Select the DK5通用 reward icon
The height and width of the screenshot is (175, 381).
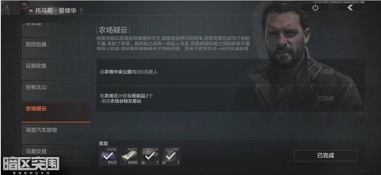(x=171, y=156)
